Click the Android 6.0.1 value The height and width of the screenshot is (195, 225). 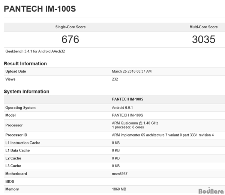(122, 108)
